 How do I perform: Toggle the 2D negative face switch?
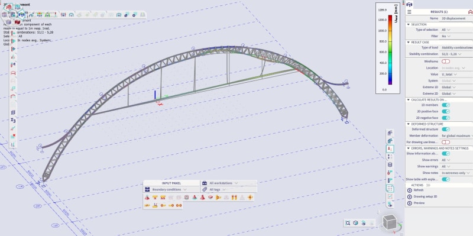(x=446, y=118)
